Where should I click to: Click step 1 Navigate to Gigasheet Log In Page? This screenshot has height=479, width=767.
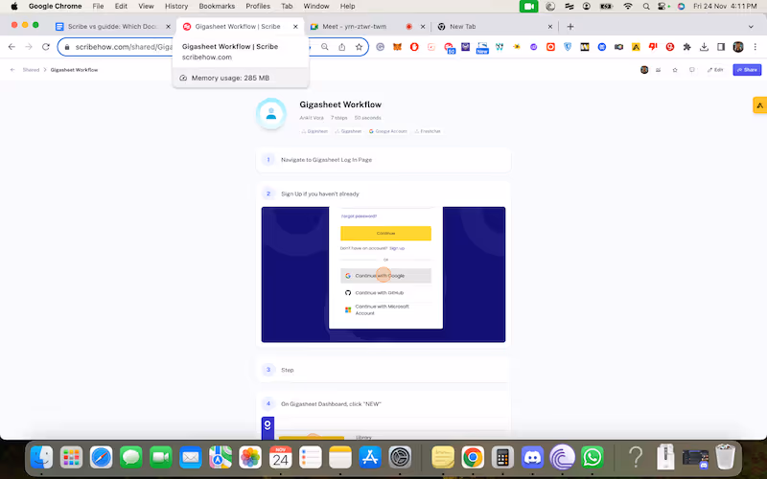383,160
